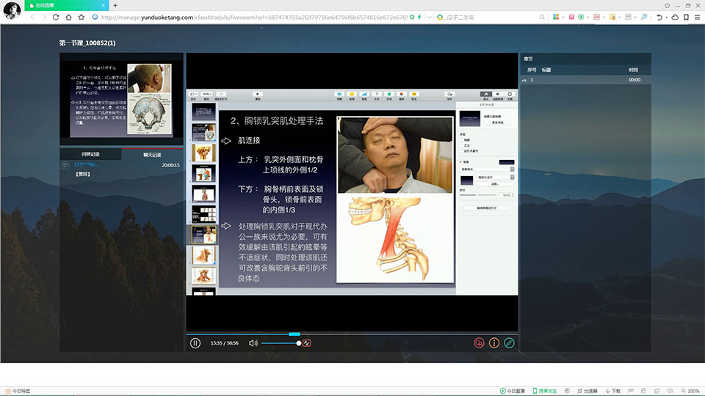The image size is (705, 396).
Task: Mute the player volume speaker icon
Action: tap(253, 343)
